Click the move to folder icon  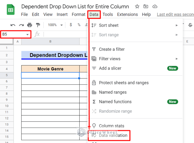pos(146,6)
